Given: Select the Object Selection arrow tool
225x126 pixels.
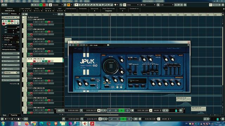Looking at the screenshot, I should click(x=77, y=5).
